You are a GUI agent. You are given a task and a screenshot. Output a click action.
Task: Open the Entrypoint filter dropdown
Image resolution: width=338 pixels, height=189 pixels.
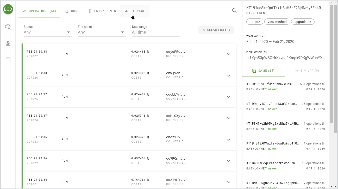pos(102,32)
